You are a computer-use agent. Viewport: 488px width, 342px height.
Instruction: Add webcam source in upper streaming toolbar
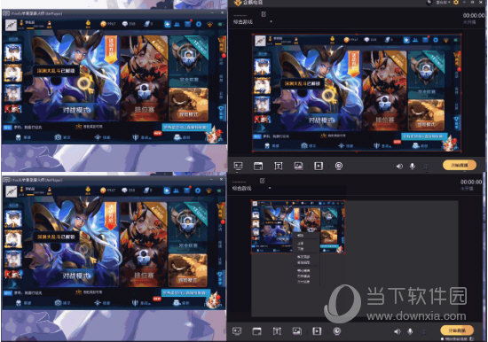339,166
